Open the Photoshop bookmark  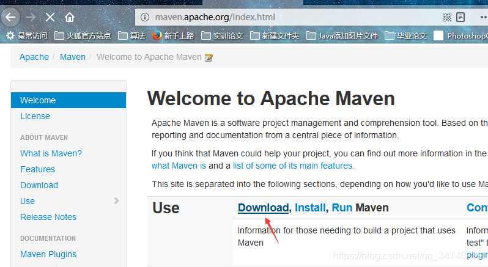tap(460, 36)
